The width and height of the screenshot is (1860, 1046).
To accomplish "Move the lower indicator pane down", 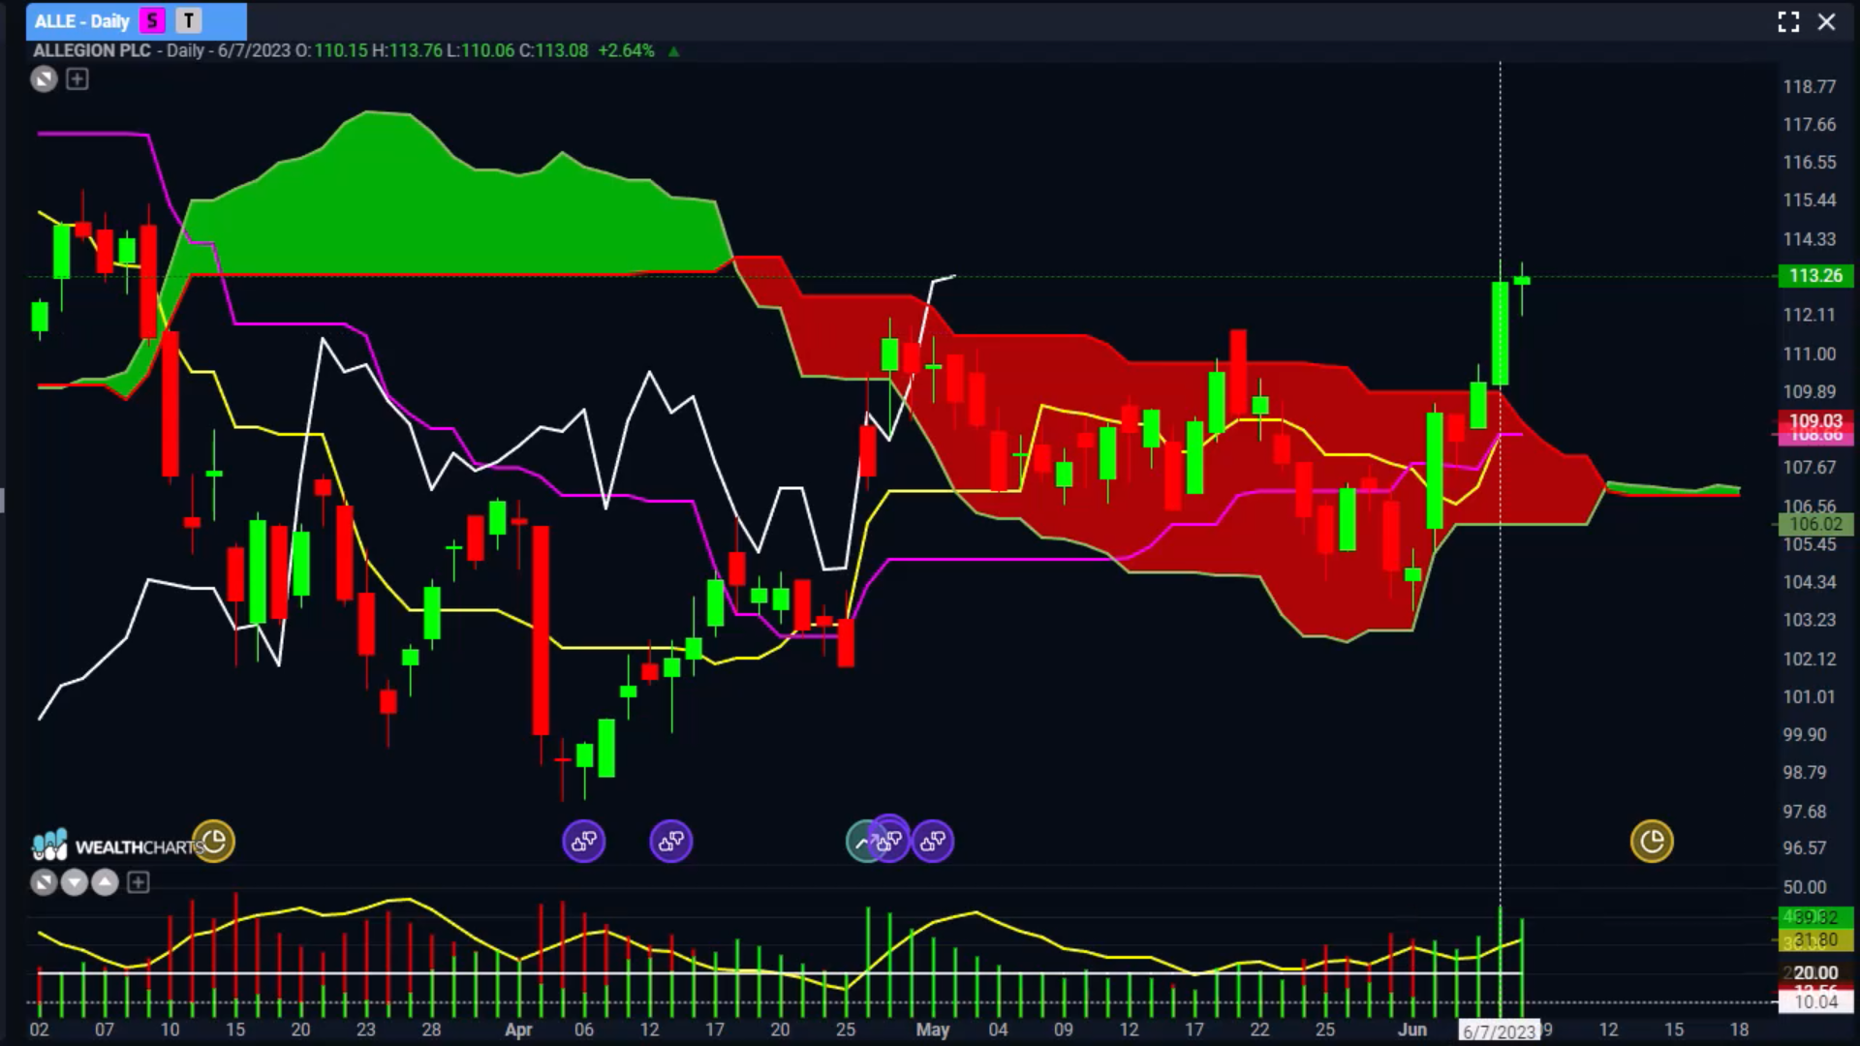I will click(75, 882).
